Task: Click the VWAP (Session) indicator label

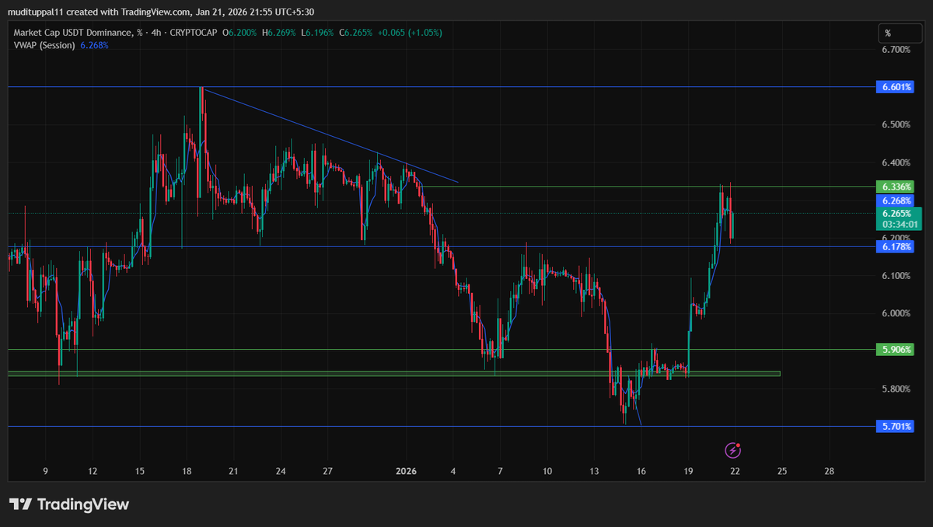Action: 44,45
